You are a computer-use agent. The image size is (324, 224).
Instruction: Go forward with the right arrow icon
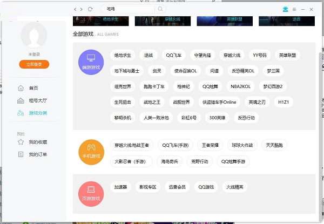pyautogui.click(x=82, y=9)
